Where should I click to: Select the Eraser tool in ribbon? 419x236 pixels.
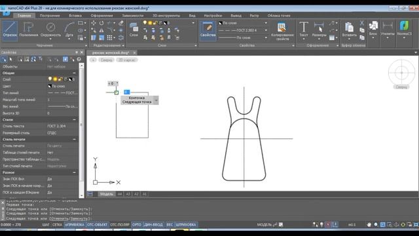click(x=121, y=23)
